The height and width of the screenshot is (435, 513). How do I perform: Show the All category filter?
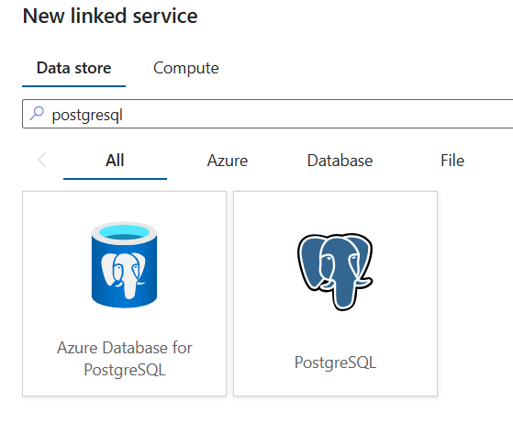(115, 161)
